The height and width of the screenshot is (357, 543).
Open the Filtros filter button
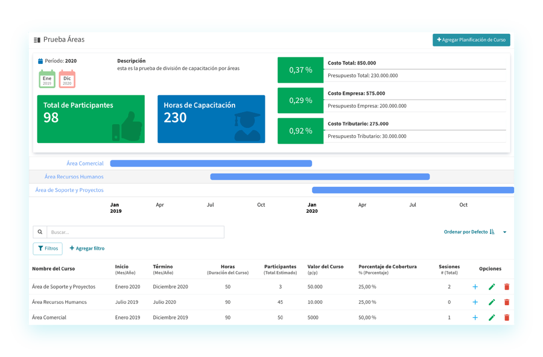[48, 248]
